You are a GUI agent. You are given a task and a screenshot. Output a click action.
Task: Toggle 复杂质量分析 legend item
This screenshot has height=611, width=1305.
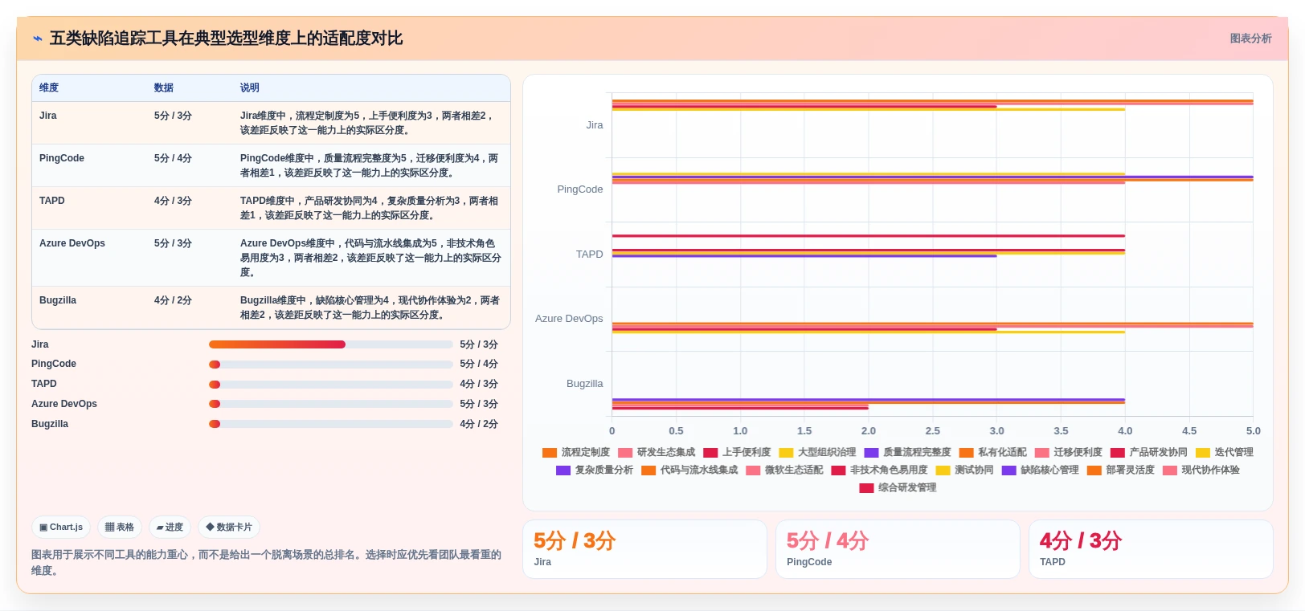[x=595, y=470]
